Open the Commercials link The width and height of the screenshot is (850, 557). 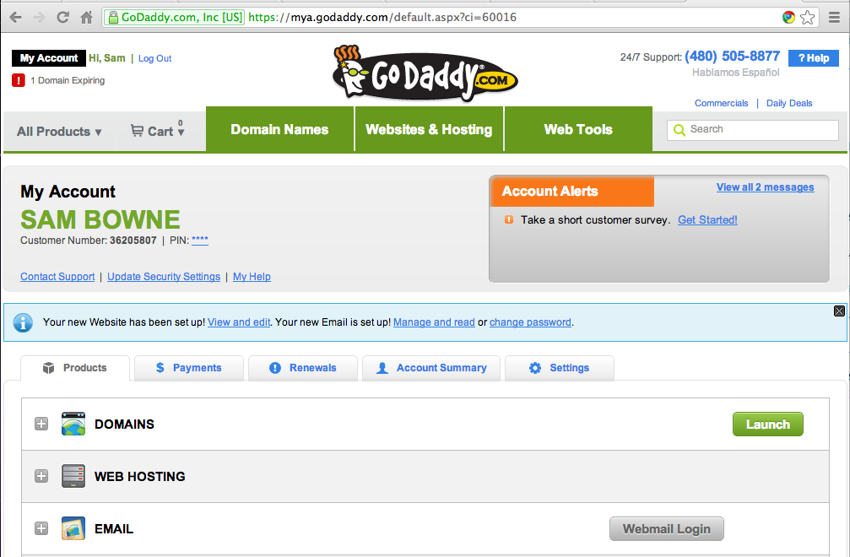(x=721, y=103)
